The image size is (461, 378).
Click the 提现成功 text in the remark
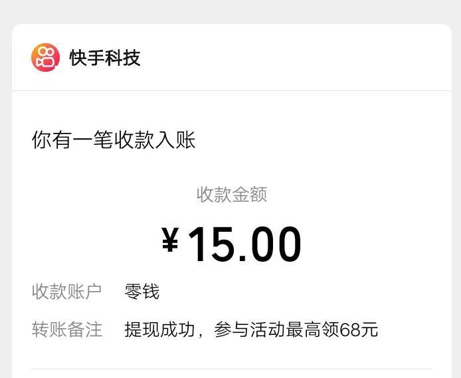159,330
